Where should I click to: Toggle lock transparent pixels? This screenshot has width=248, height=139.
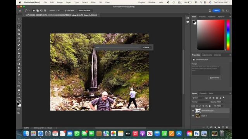pos(197,106)
